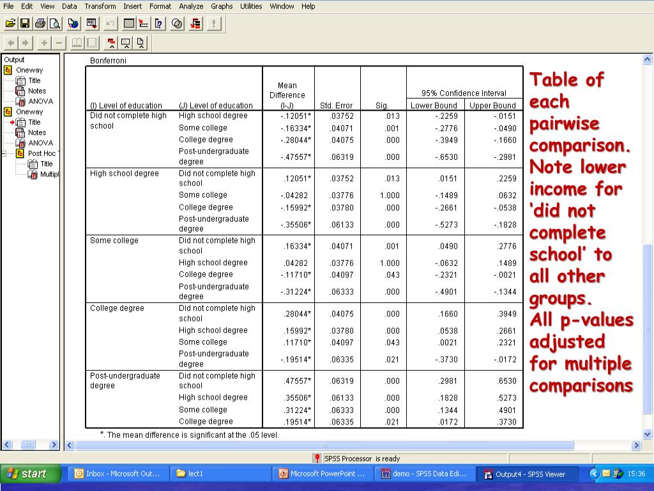Click the Hide closed-book icon
The width and height of the screenshot is (654, 491).
coord(92,43)
